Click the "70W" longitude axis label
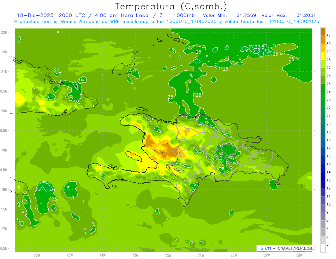The height and width of the screenshot is (259, 336). [x=234, y=255]
